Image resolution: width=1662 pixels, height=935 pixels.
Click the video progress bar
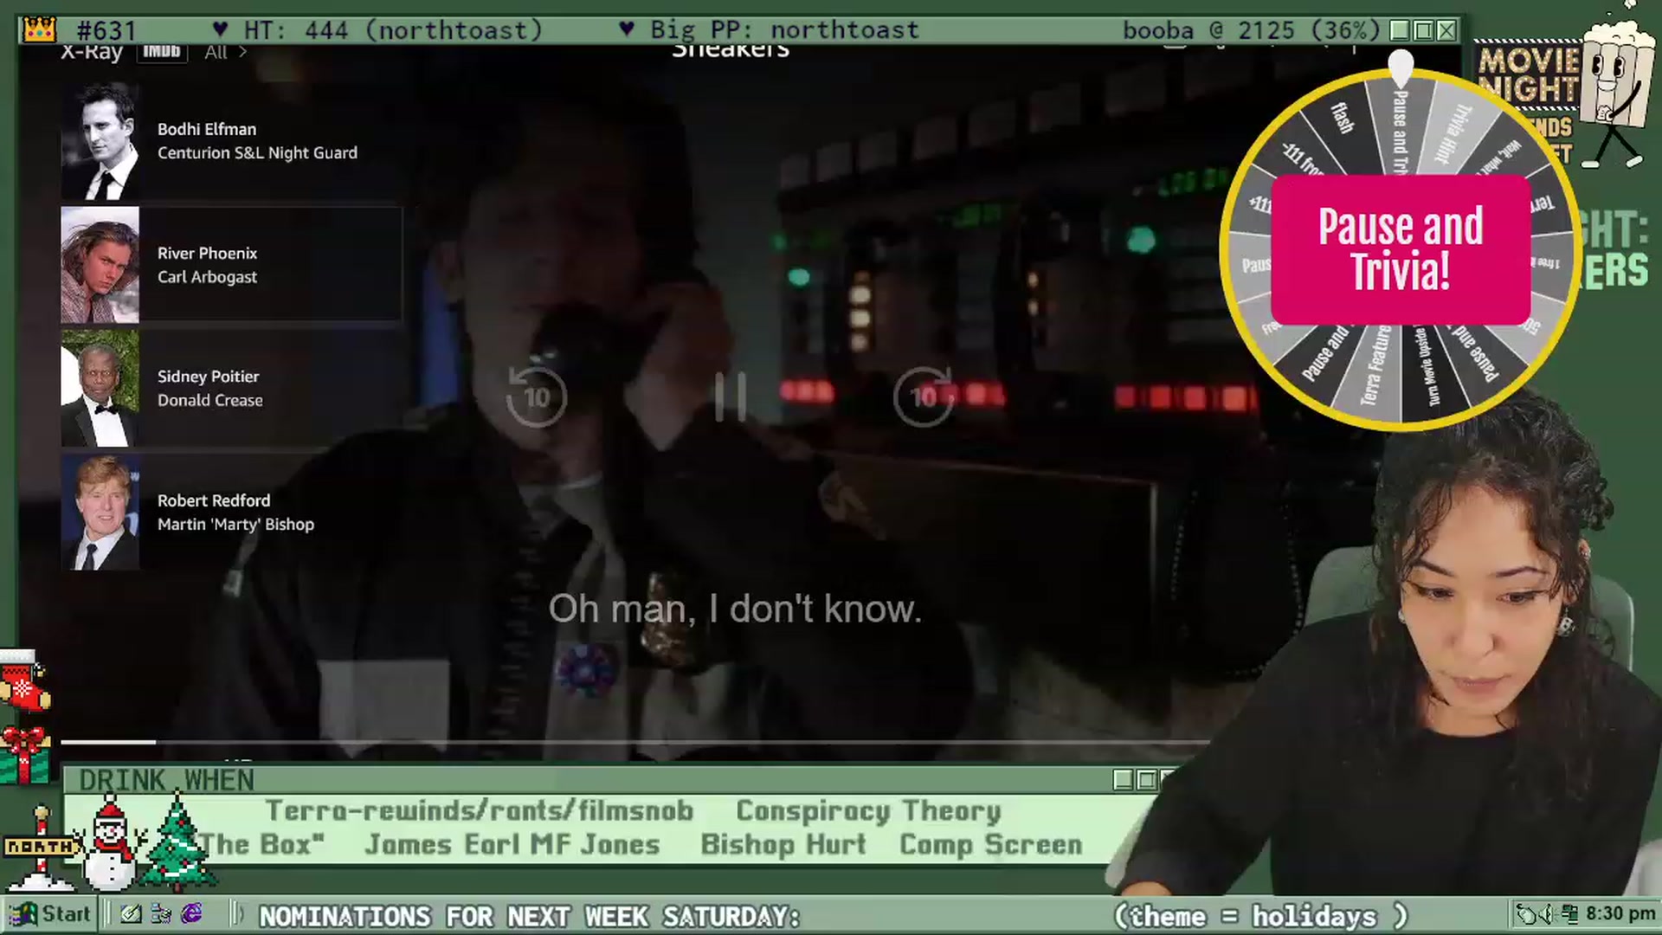(x=635, y=742)
